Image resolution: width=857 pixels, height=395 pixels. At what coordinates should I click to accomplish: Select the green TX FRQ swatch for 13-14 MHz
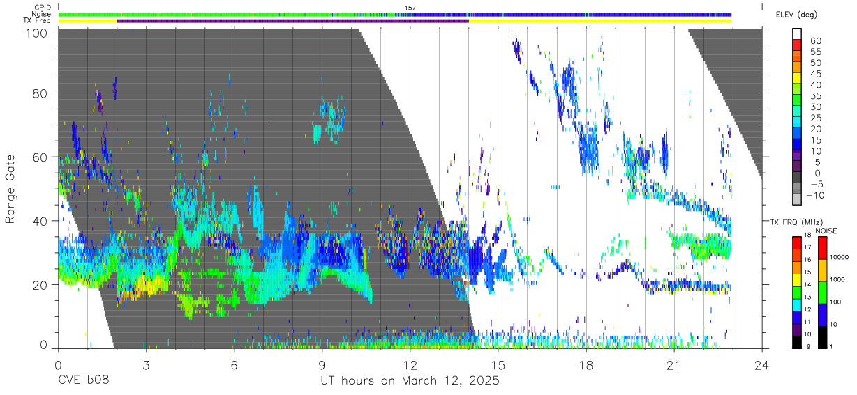click(x=797, y=291)
